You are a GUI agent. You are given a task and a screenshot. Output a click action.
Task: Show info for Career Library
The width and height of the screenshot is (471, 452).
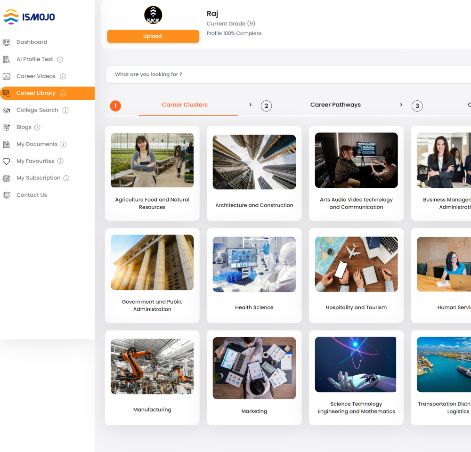pos(63,93)
